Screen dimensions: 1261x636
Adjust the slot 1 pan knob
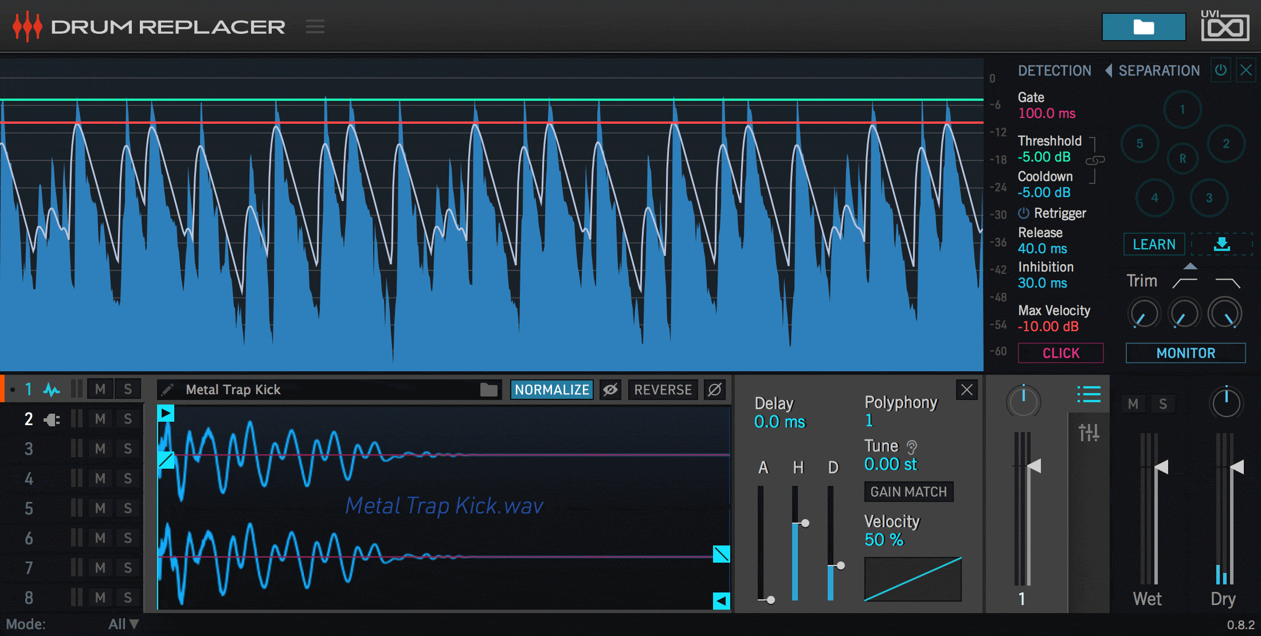pyautogui.click(x=1023, y=402)
